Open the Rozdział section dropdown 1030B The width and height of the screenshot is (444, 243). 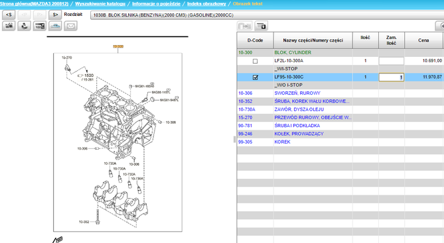coord(267,15)
